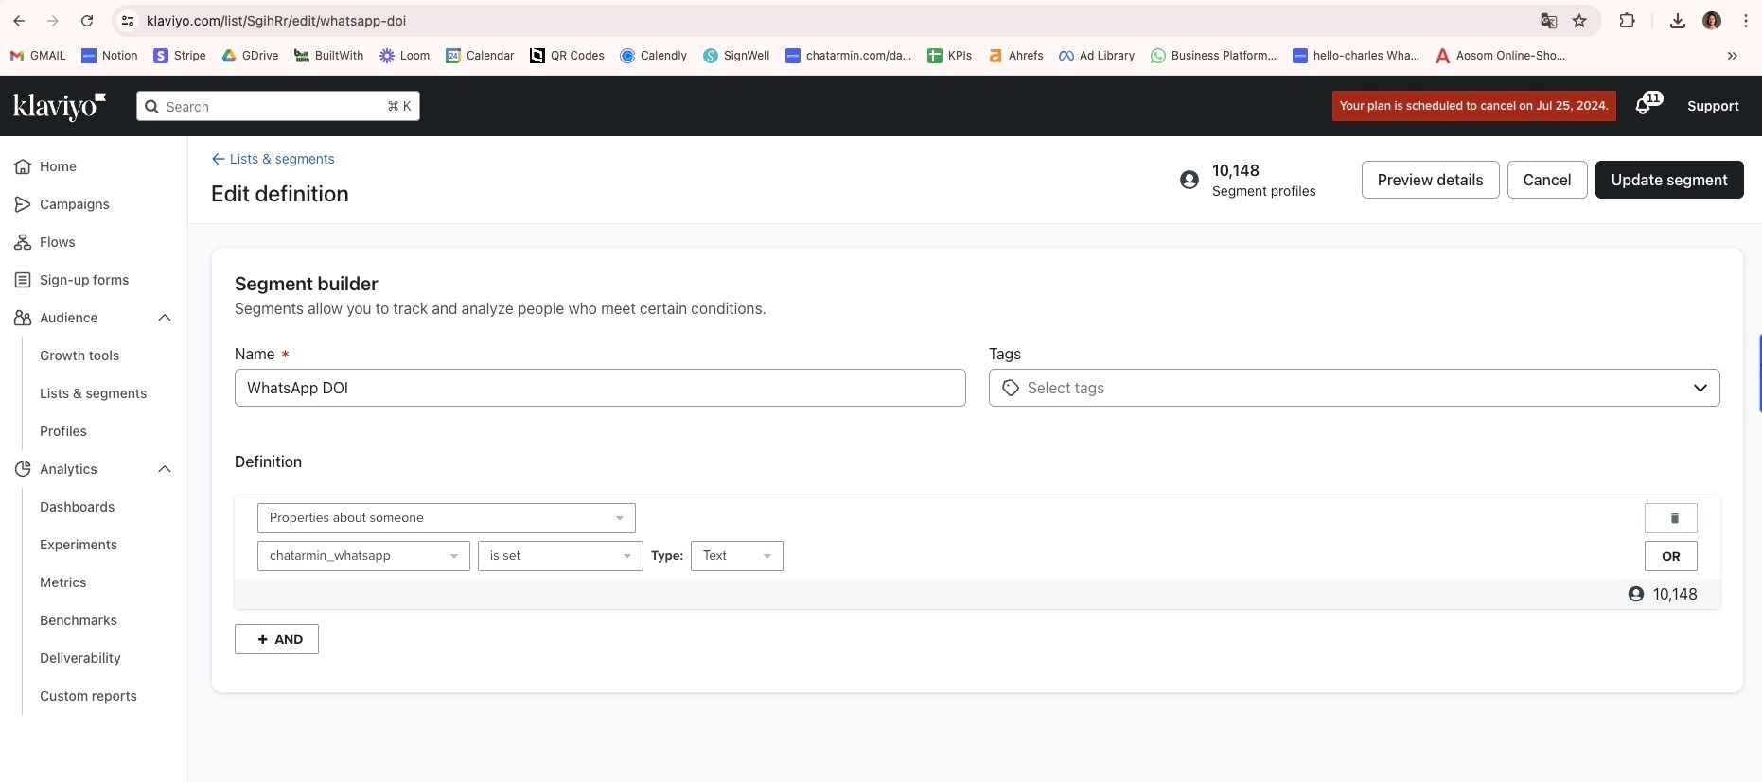Open the chatarmin_whatsapp property dropdown
Viewport: 1762px width, 782px height.
click(x=363, y=556)
